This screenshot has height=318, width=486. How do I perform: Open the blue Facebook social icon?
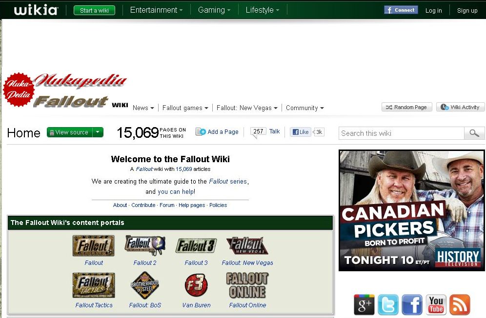pyautogui.click(x=412, y=304)
